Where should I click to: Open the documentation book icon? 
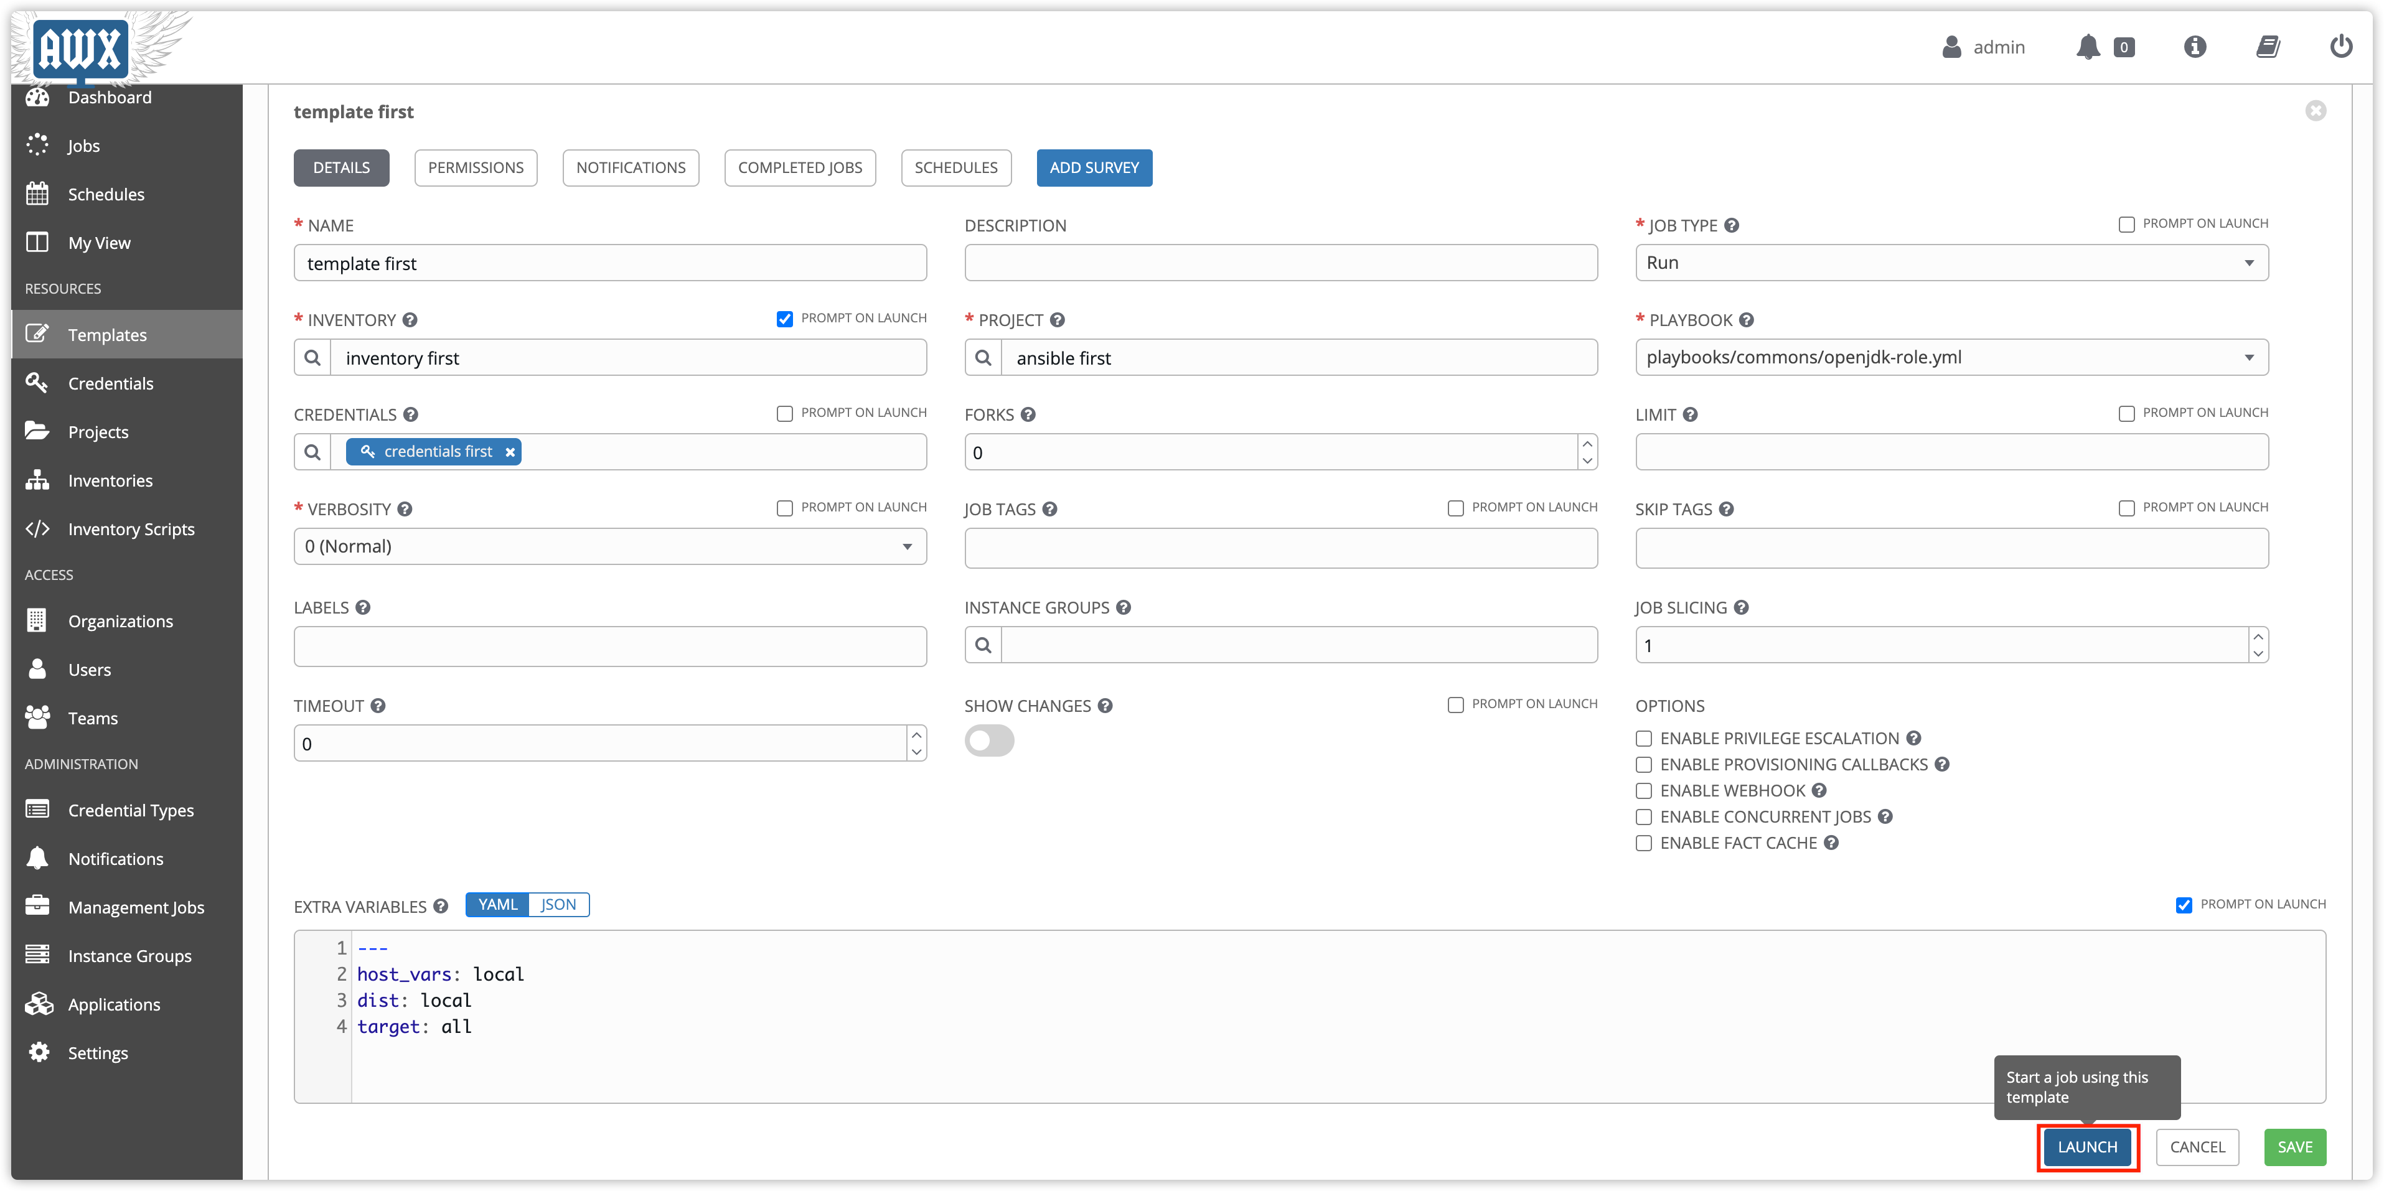tap(2268, 46)
